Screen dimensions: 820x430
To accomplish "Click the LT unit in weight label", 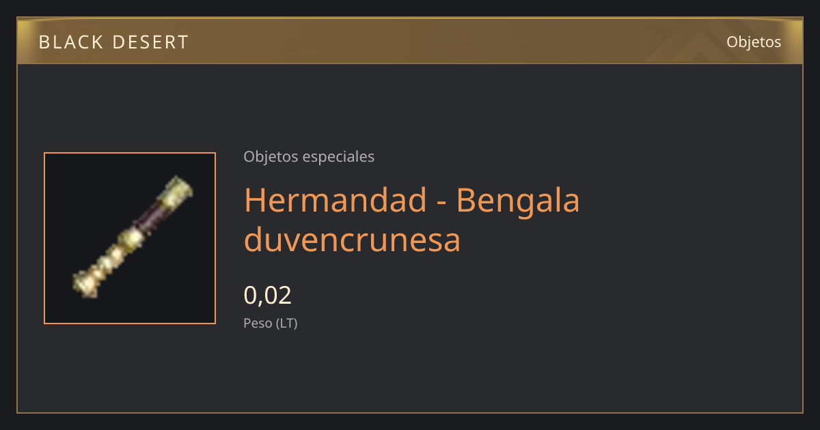I will [x=286, y=324].
